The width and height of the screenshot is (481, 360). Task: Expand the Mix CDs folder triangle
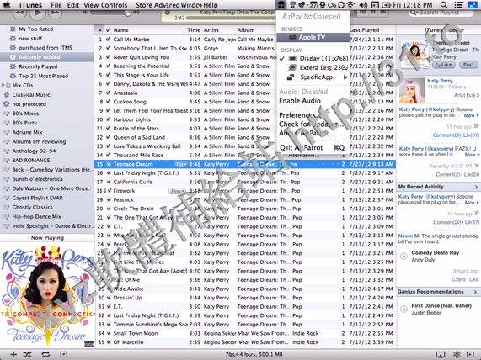(3, 85)
